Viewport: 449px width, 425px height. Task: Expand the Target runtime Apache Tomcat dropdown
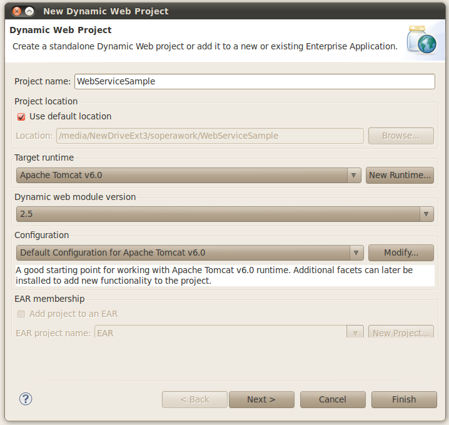[355, 175]
